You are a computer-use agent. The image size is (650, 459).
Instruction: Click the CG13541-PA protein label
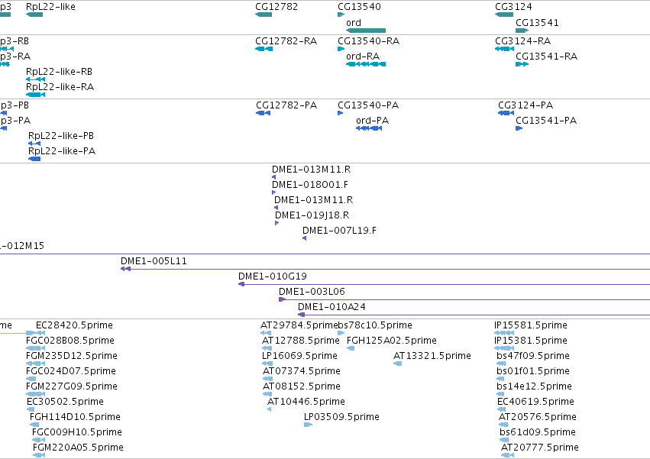click(x=546, y=120)
